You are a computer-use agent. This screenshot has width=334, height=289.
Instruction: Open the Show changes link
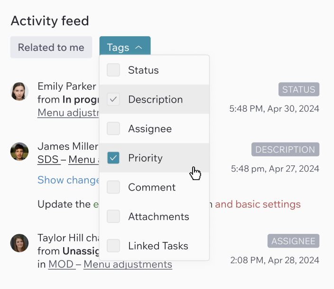pyautogui.click(x=68, y=180)
